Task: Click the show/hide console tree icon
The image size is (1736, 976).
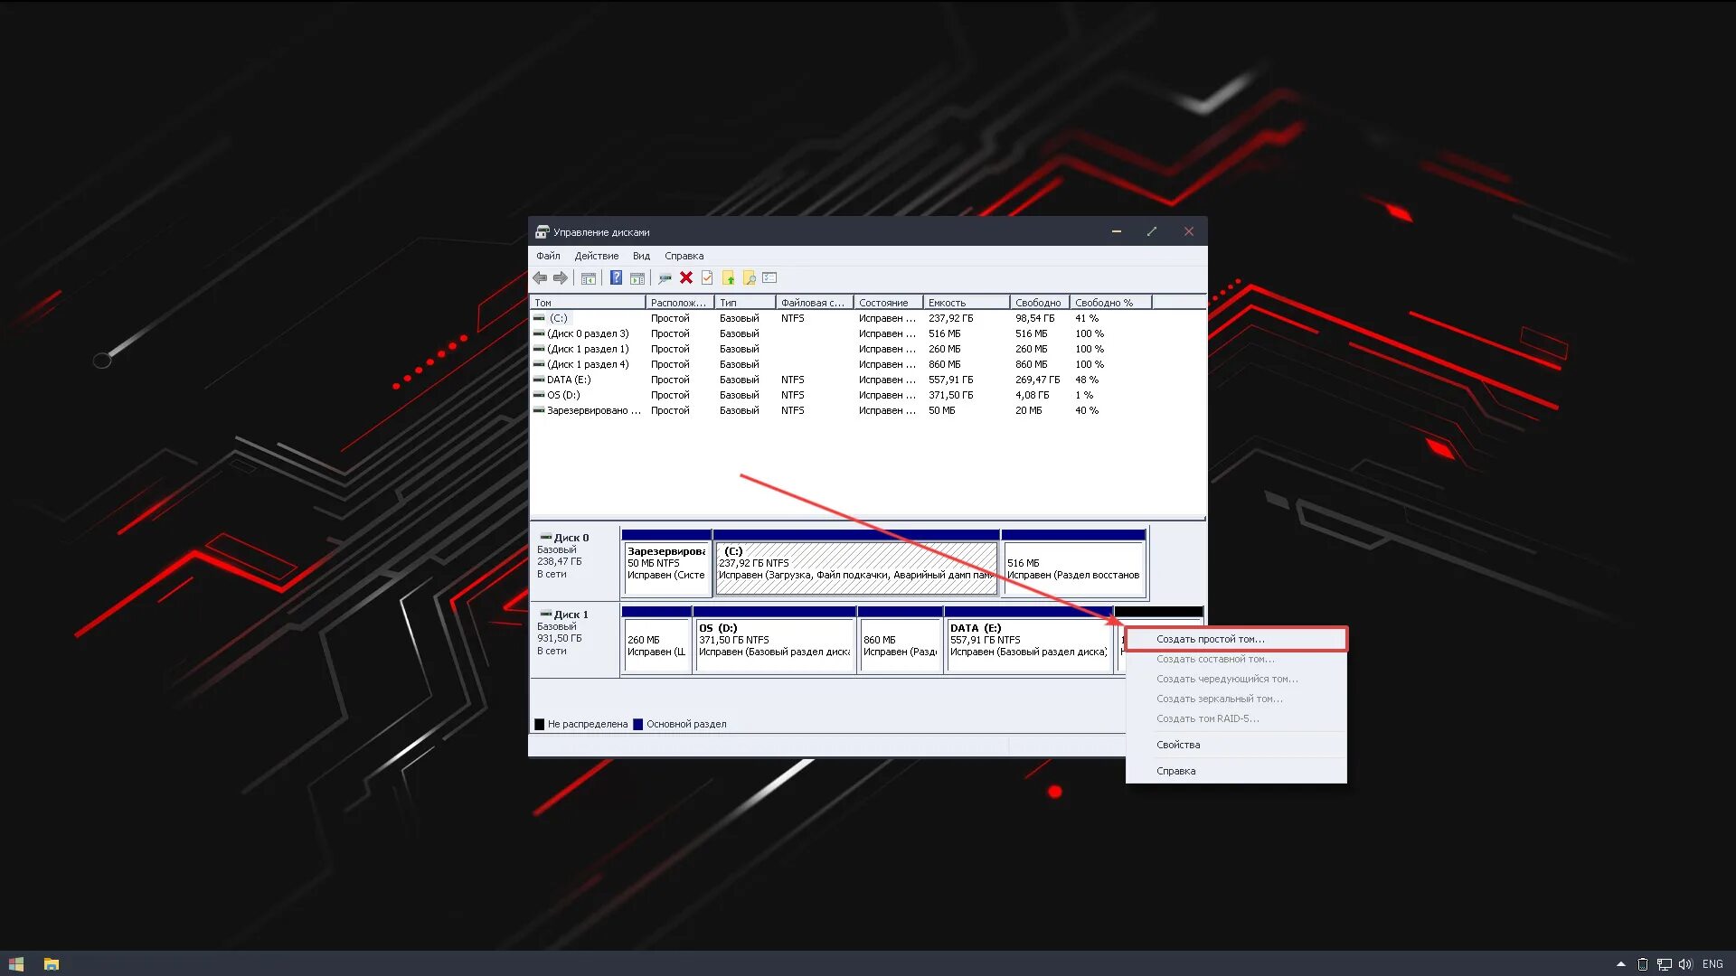Action: (589, 278)
